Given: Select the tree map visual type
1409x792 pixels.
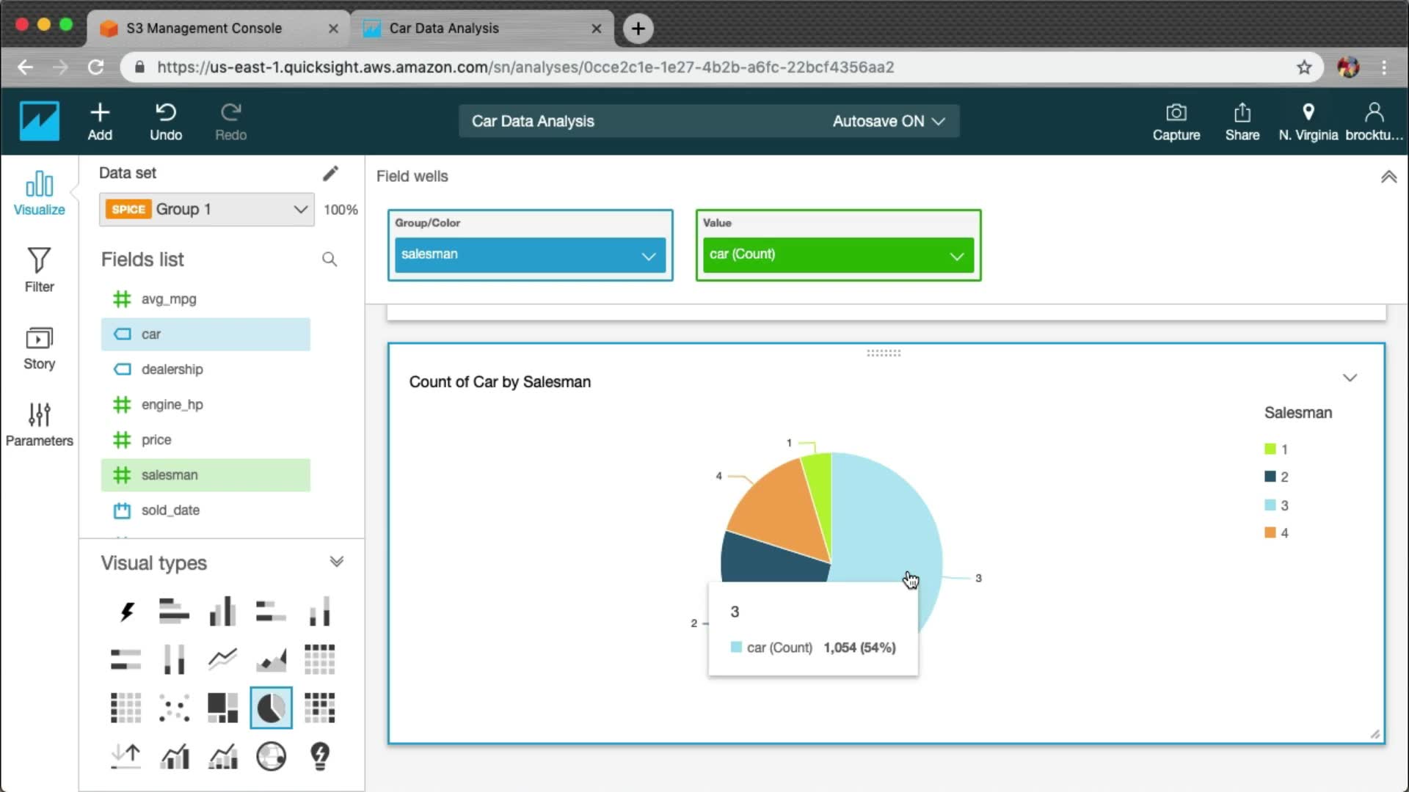Looking at the screenshot, I should click(222, 708).
